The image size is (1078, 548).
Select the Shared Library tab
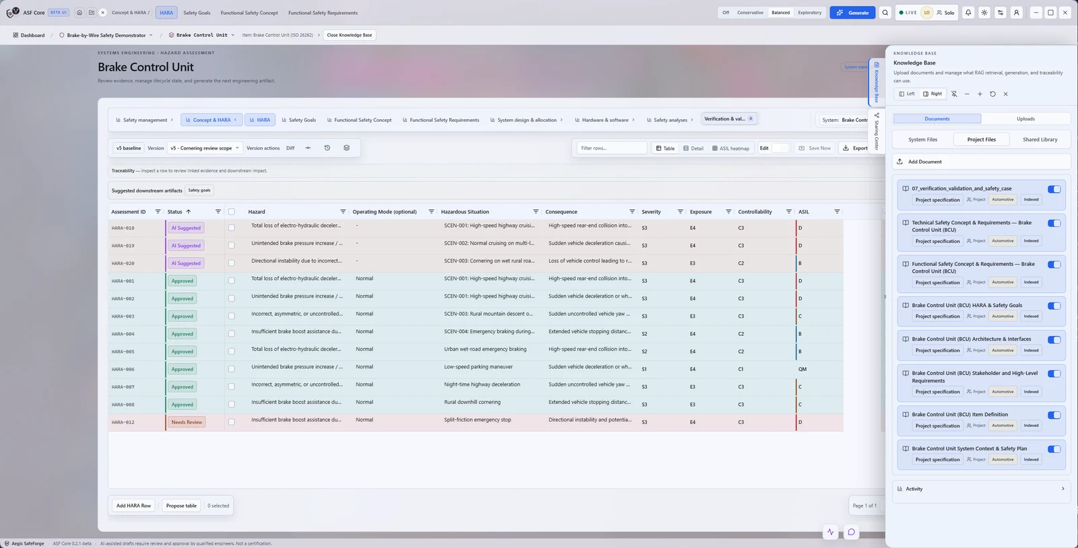click(1040, 139)
